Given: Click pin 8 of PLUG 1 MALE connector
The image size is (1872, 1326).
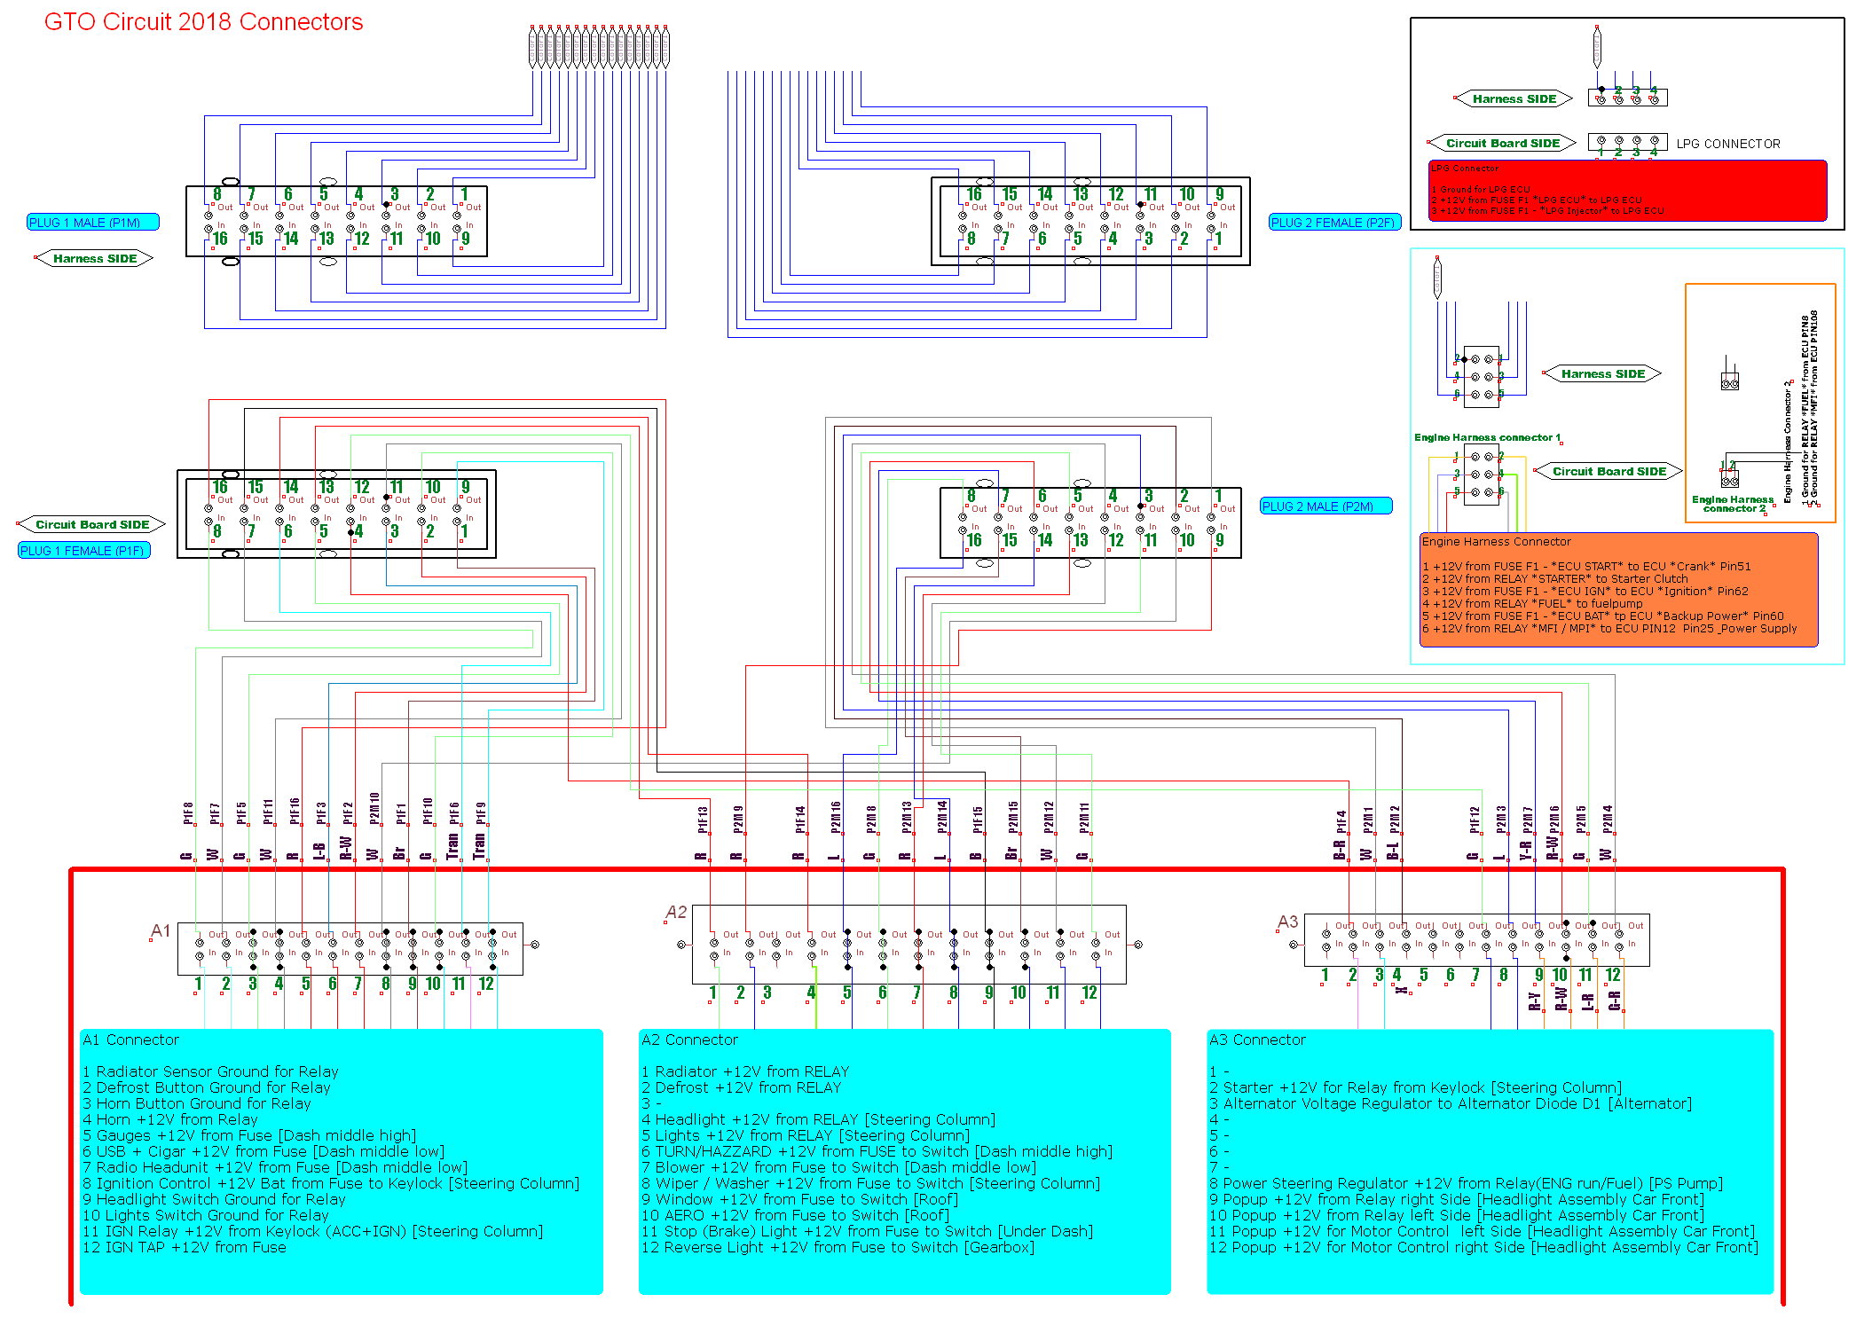Looking at the screenshot, I should pyautogui.click(x=216, y=194).
